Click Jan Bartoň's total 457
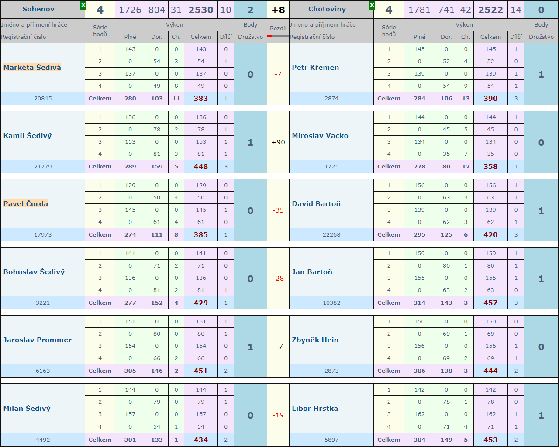 pos(490,303)
